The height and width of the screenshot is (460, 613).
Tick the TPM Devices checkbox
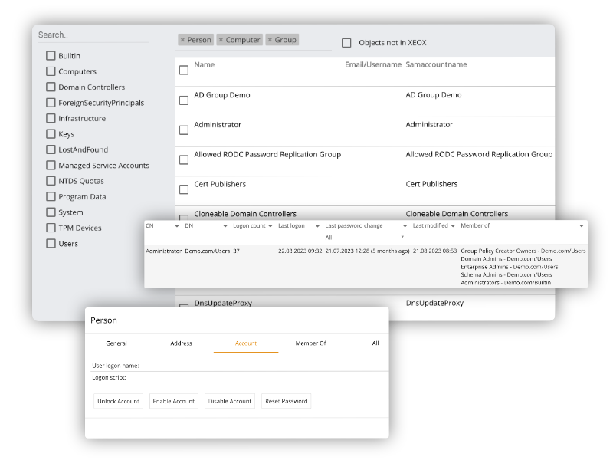(x=51, y=228)
